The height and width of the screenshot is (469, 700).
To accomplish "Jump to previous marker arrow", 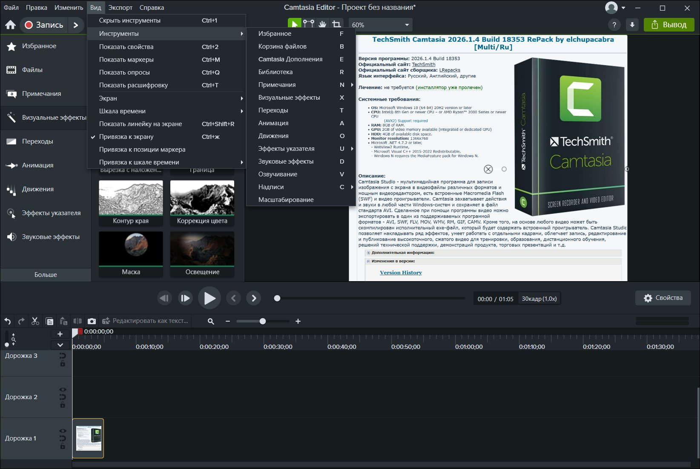I will tap(233, 298).
